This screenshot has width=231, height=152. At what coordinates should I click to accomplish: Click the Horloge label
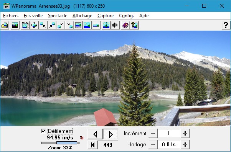point(137,144)
